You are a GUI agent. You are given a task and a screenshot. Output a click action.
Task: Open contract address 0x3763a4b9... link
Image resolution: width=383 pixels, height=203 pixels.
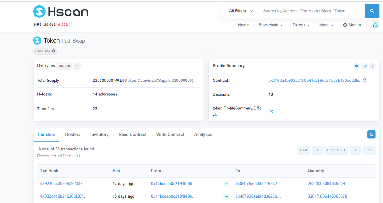pos(314,80)
